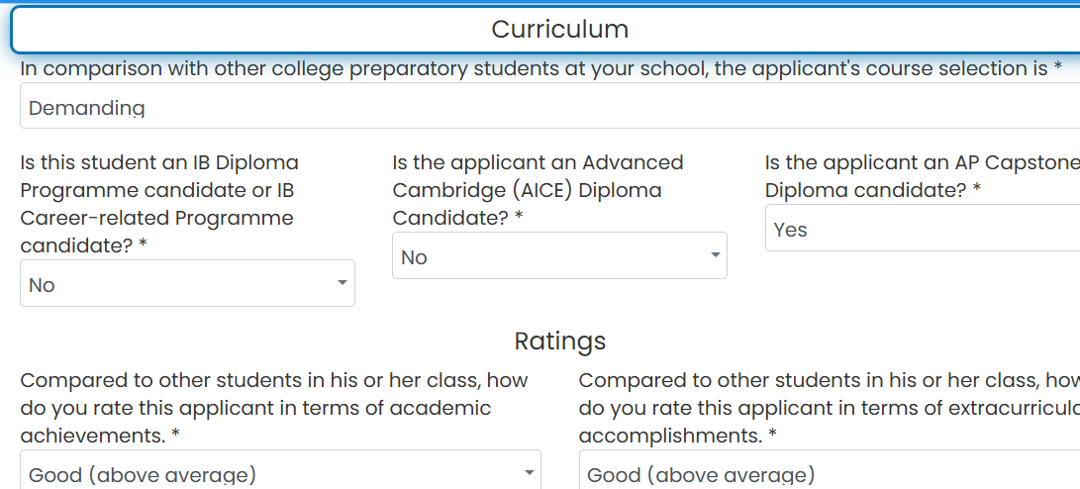The width and height of the screenshot is (1080, 489).
Task: Click the caret arrow on AICE Diploma dropdown
Action: pyautogui.click(x=715, y=255)
